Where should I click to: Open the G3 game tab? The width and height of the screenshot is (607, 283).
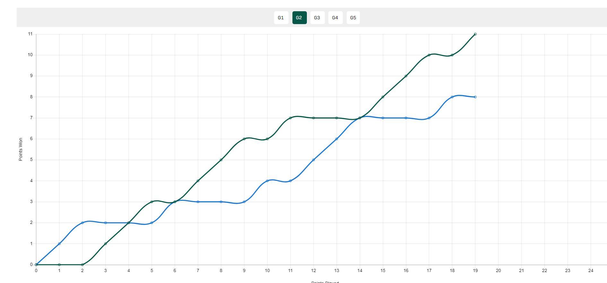pos(317,18)
